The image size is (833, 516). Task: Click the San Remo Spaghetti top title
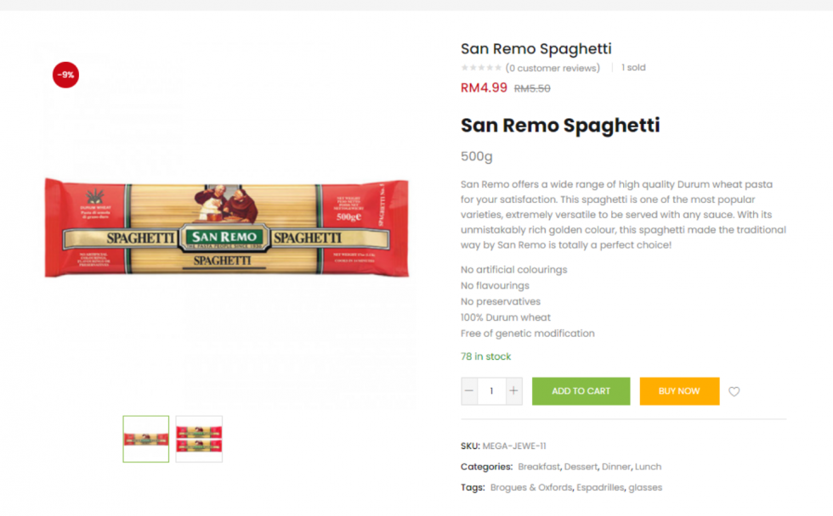[x=536, y=48]
